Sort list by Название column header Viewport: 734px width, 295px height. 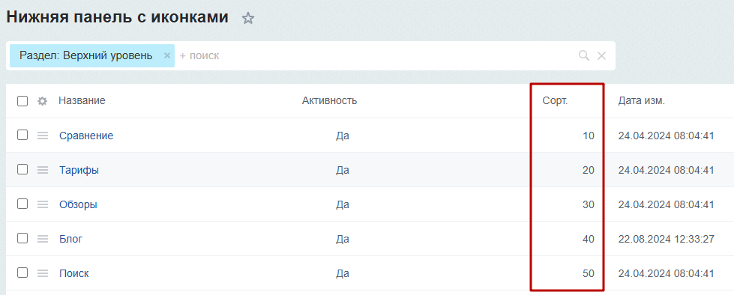(82, 100)
